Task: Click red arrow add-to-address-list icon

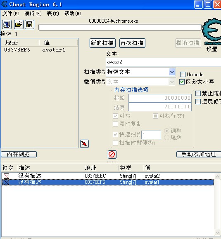Action: [x=84, y=144]
